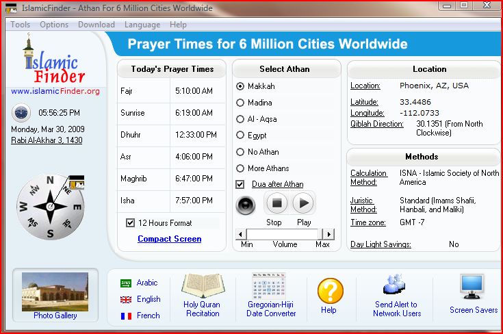The height and width of the screenshot is (334, 503).
Task: Click the yellow question mark Help icon
Action: tap(331, 291)
